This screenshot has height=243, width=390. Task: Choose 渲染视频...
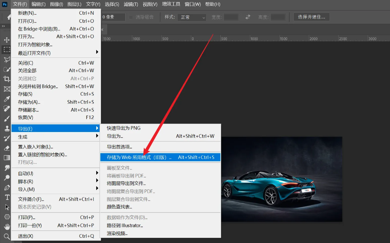click(161, 234)
